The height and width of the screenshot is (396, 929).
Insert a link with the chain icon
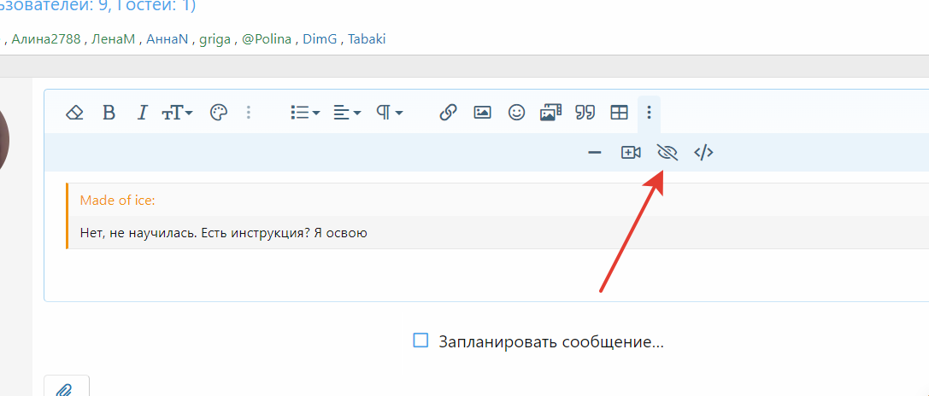tap(448, 113)
